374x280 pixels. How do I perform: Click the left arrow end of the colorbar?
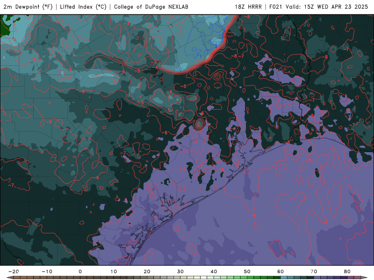[10, 278]
